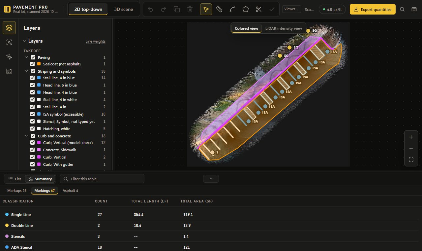Delete selection using the trash icon
422x251 pixels.
pos(190,9)
